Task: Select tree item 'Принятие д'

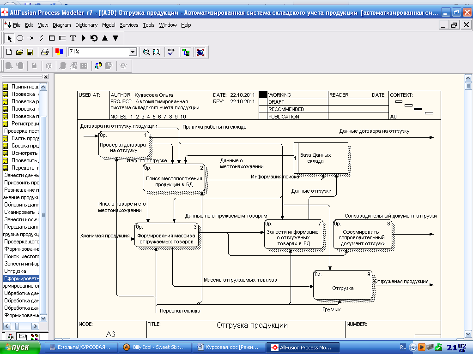Action: coord(25,87)
